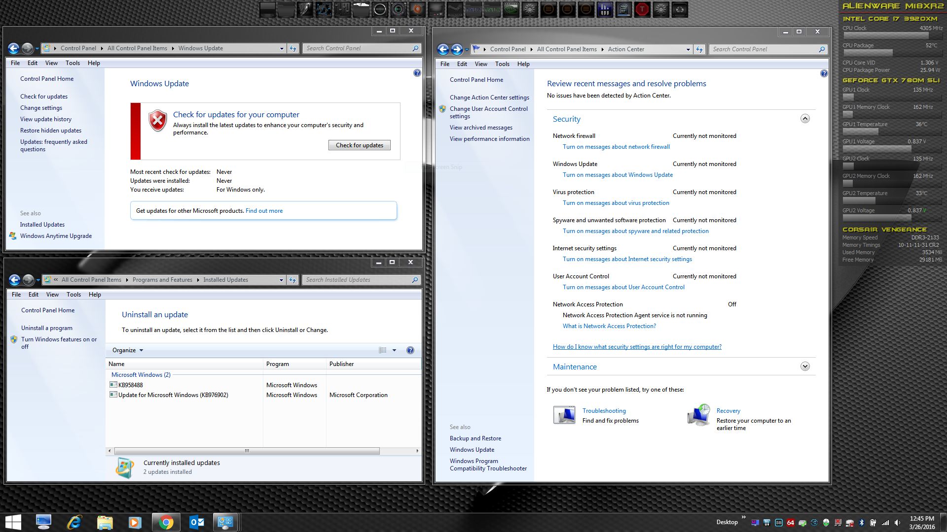This screenshot has width=947, height=532.
Task: Click Turn Windows features on or off
Action: tap(59, 343)
